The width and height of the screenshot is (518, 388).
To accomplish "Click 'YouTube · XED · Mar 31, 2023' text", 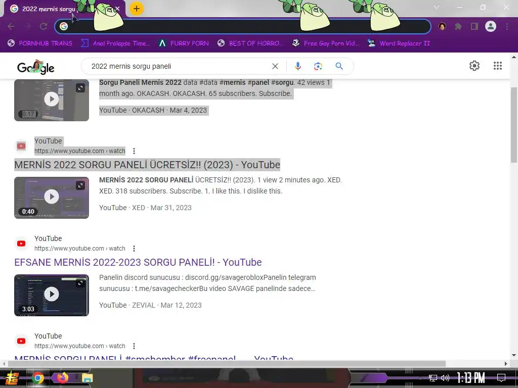I will tap(145, 208).
